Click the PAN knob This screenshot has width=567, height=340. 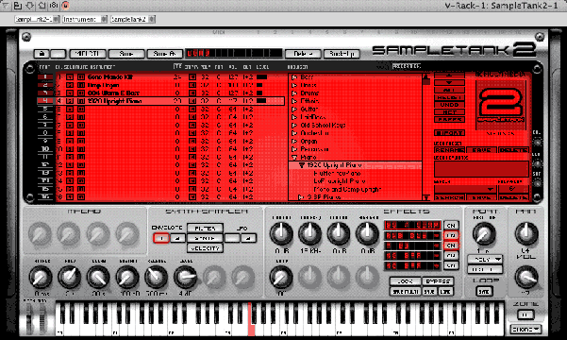coord(526,233)
